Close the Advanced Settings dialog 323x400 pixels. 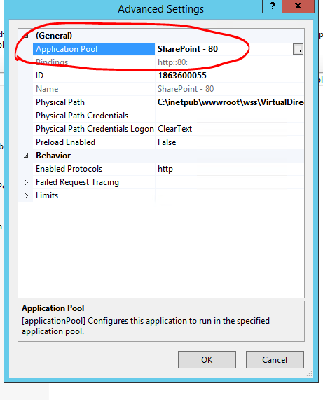[x=298, y=6]
